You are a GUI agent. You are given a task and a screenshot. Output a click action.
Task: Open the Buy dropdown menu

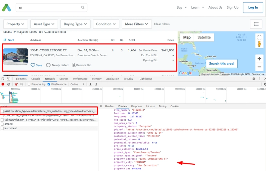(x=182, y=7)
